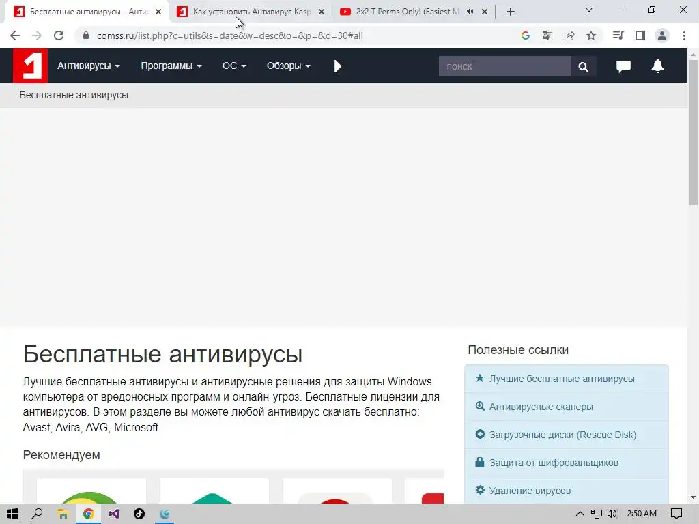Open the Chrome three-dot menu
This screenshot has width=699, height=524.
(x=684, y=35)
